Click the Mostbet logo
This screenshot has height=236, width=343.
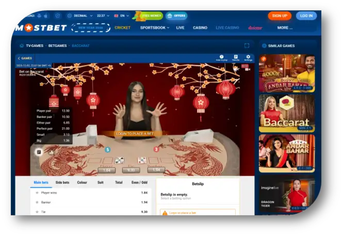coord(41,28)
